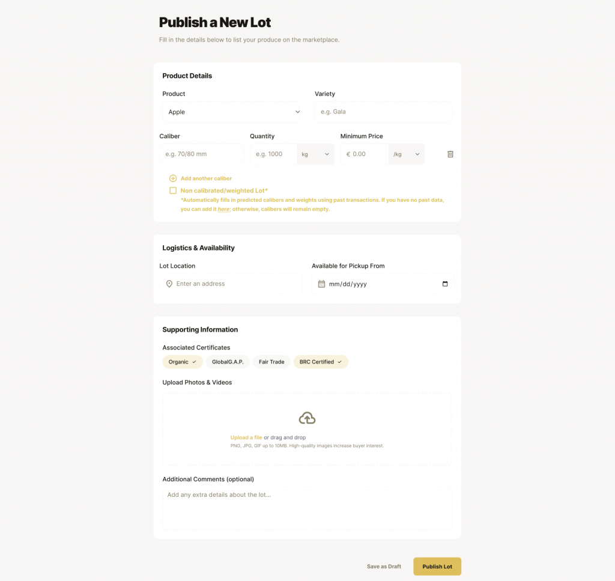This screenshot has width=615, height=581.
Task: Click the plus icon beside Add another caliber
Action: (173, 178)
